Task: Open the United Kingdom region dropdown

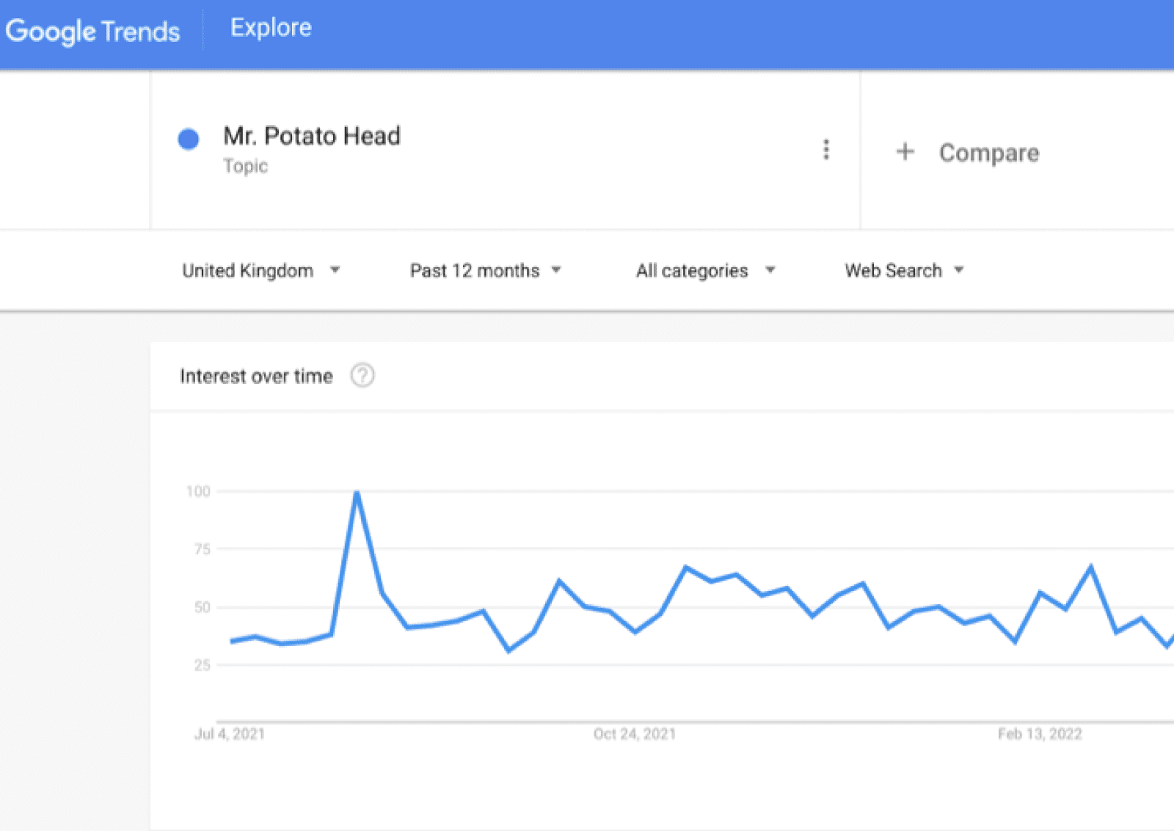Action: (x=260, y=270)
